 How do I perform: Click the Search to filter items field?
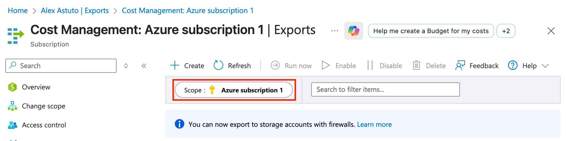point(385,89)
